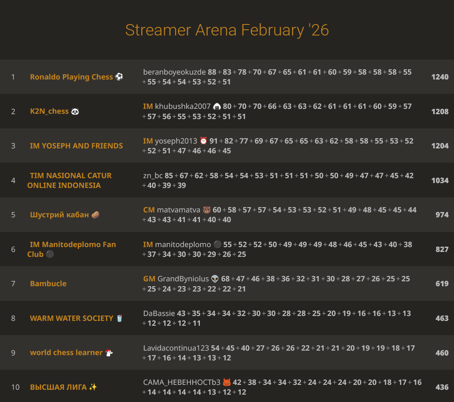Click the Streamer Arena February '26 title

(x=227, y=30)
